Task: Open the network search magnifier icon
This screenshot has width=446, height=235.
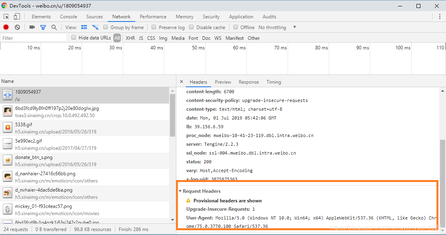Action: [x=54, y=27]
